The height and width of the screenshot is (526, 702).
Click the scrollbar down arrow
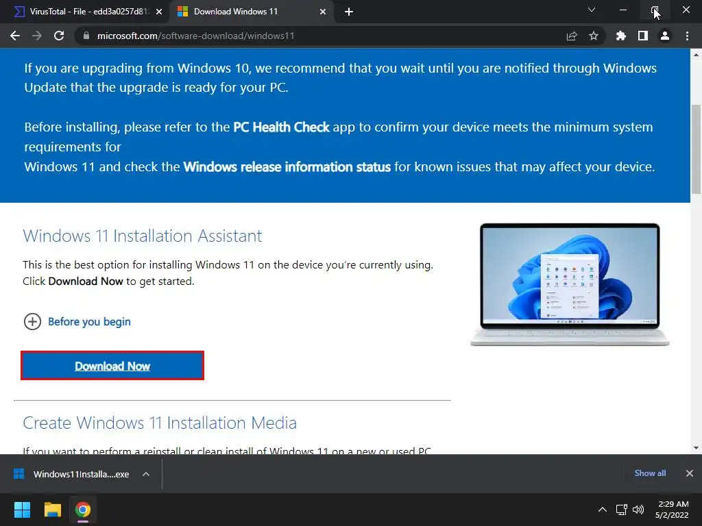tap(696, 447)
